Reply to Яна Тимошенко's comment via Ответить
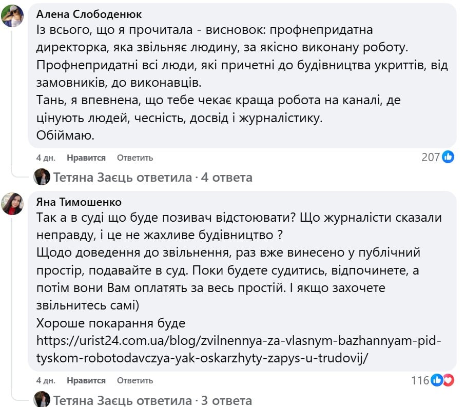The width and height of the screenshot is (465, 407). (134, 380)
